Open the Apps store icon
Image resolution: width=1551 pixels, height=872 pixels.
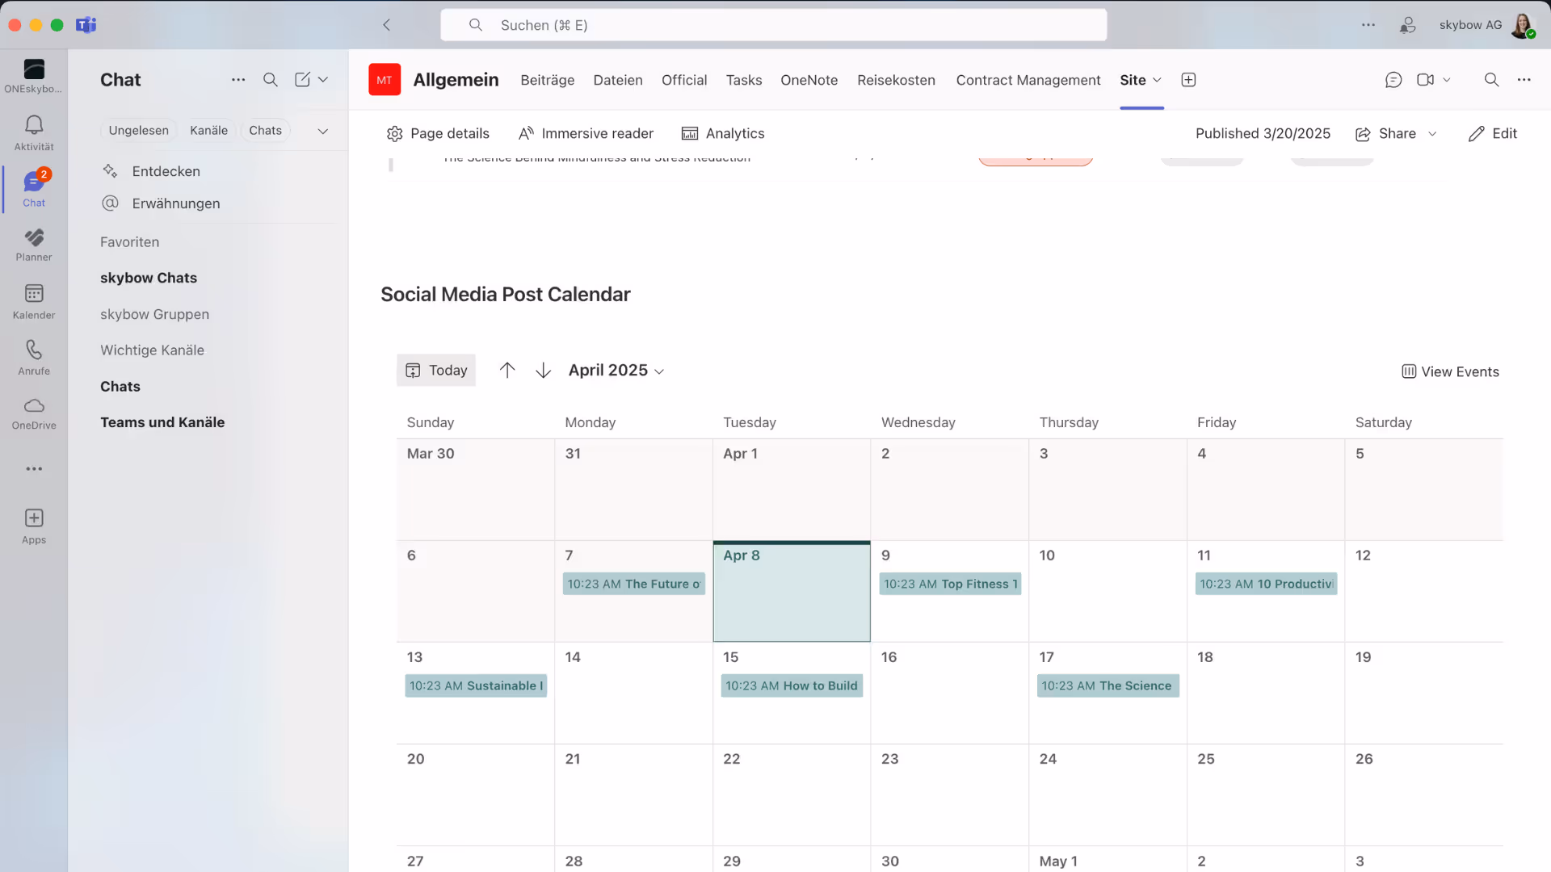[x=34, y=526]
